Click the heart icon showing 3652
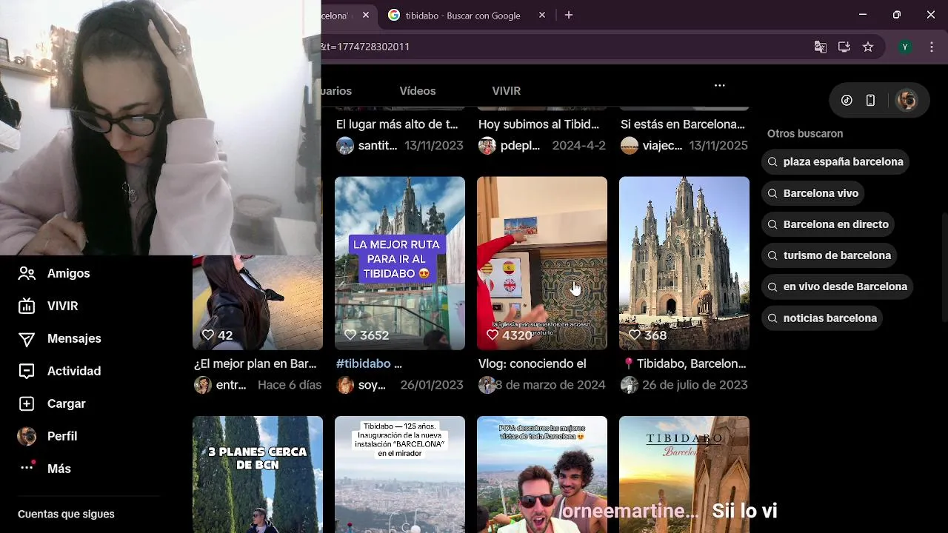Viewport: 948px width, 533px height. 350,335
